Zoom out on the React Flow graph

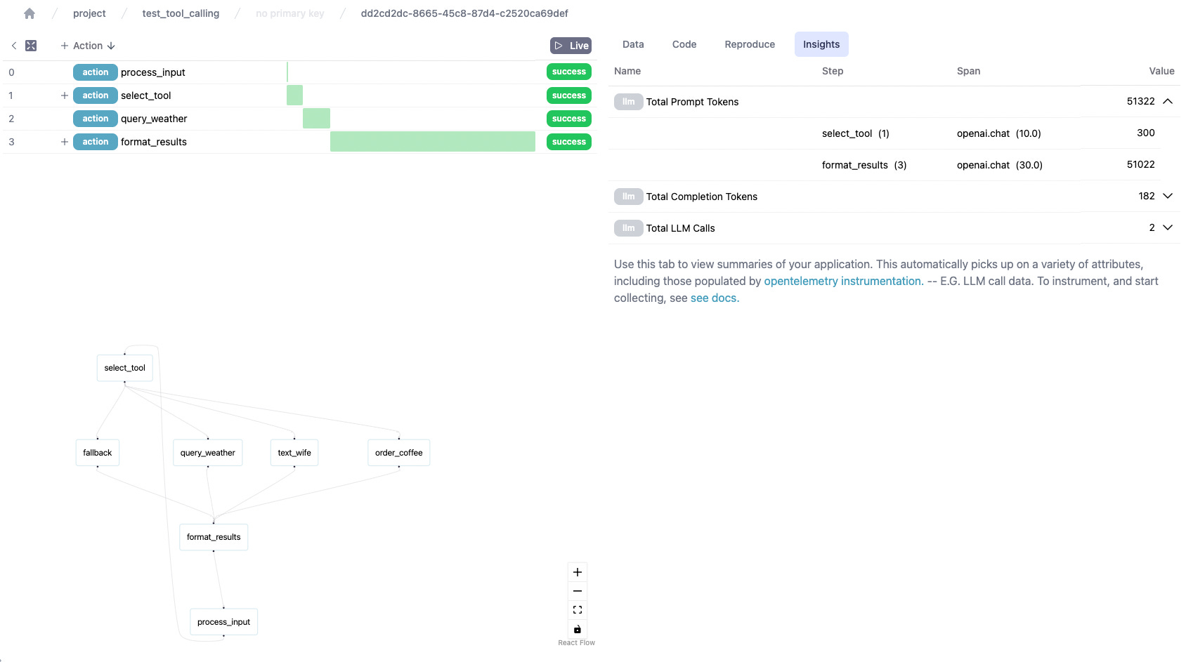point(577,590)
